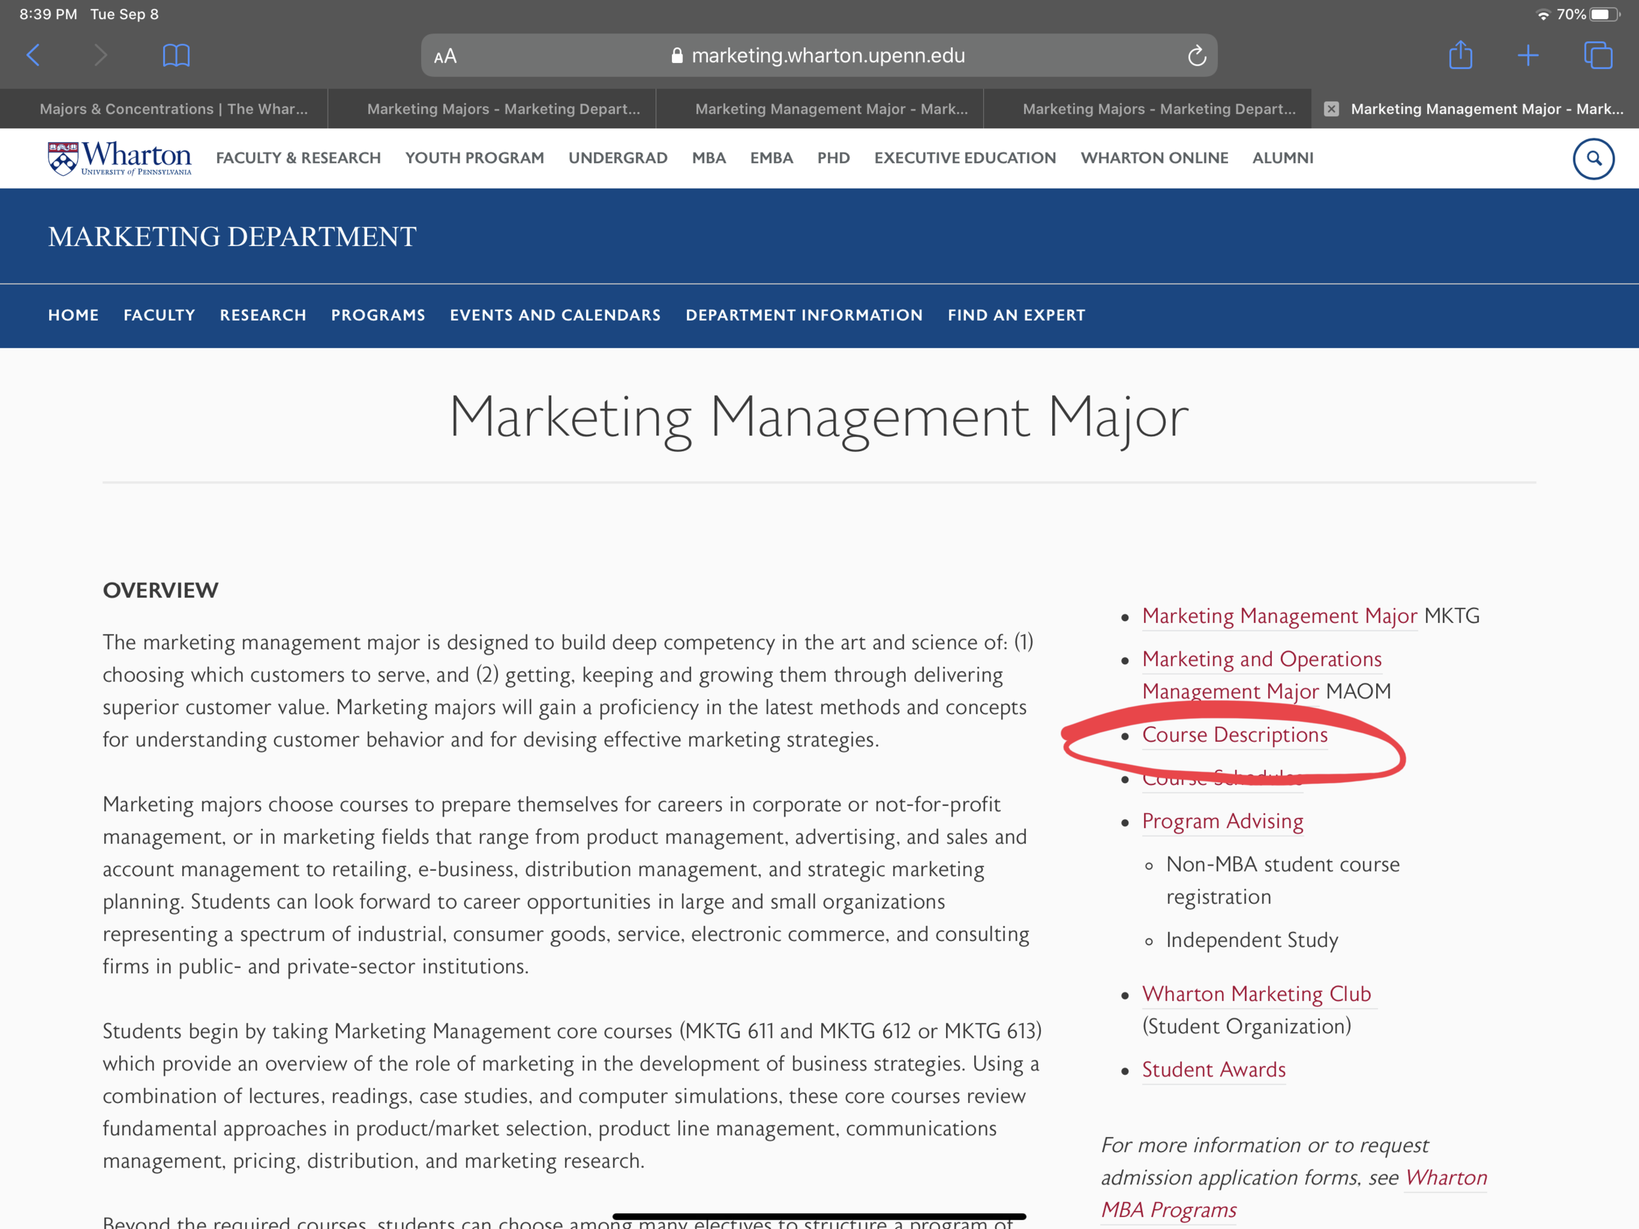This screenshot has height=1229, width=1639.
Task: Tap the battery status indicator
Action: 1604,14
